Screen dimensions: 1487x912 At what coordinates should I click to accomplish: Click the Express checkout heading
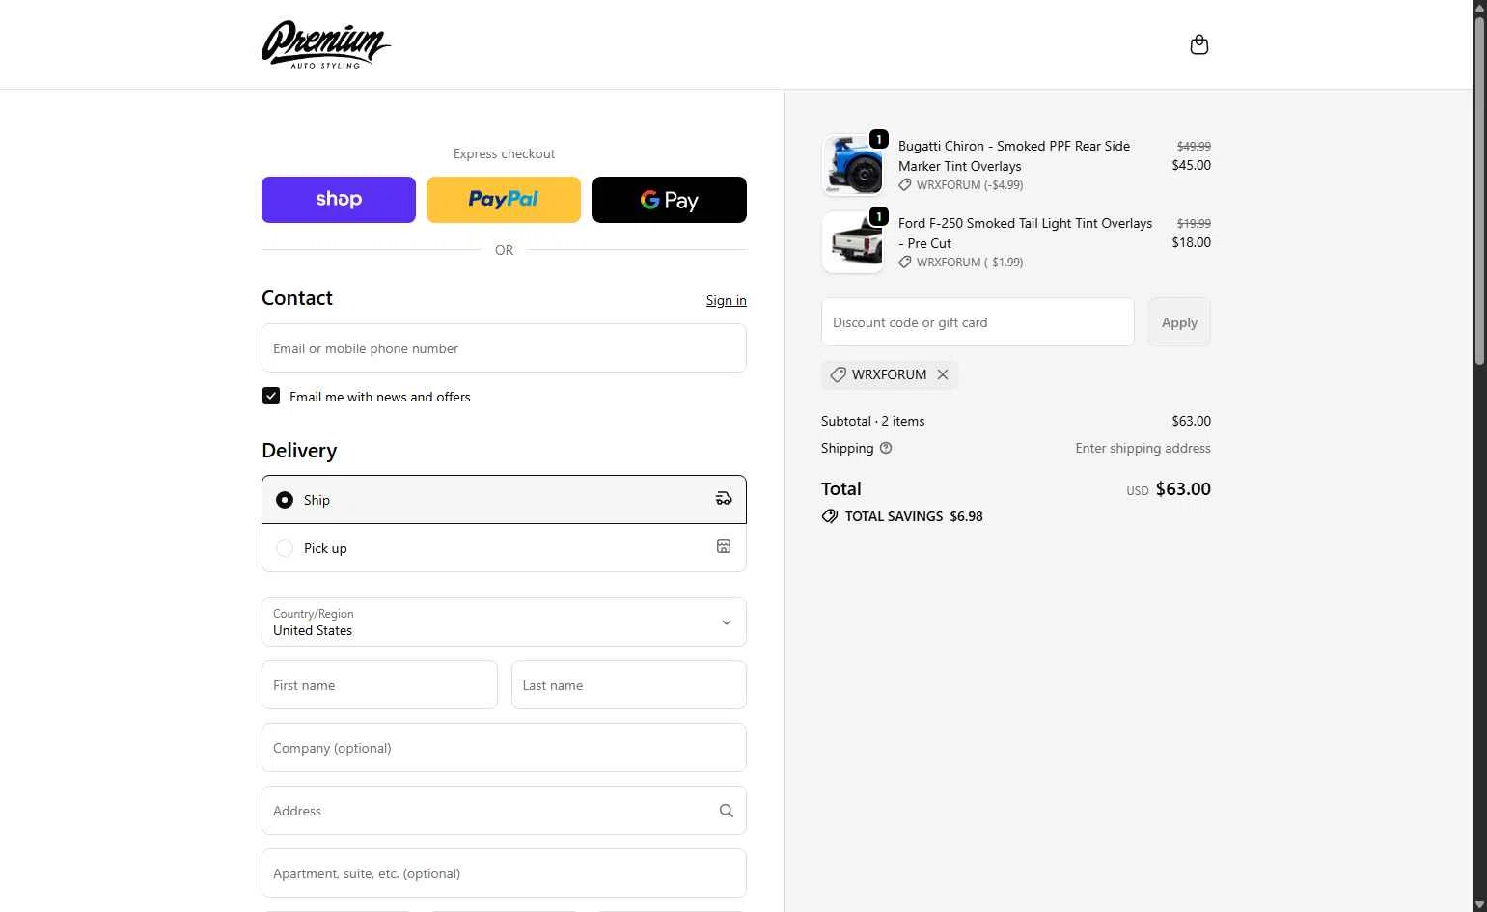click(504, 153)
